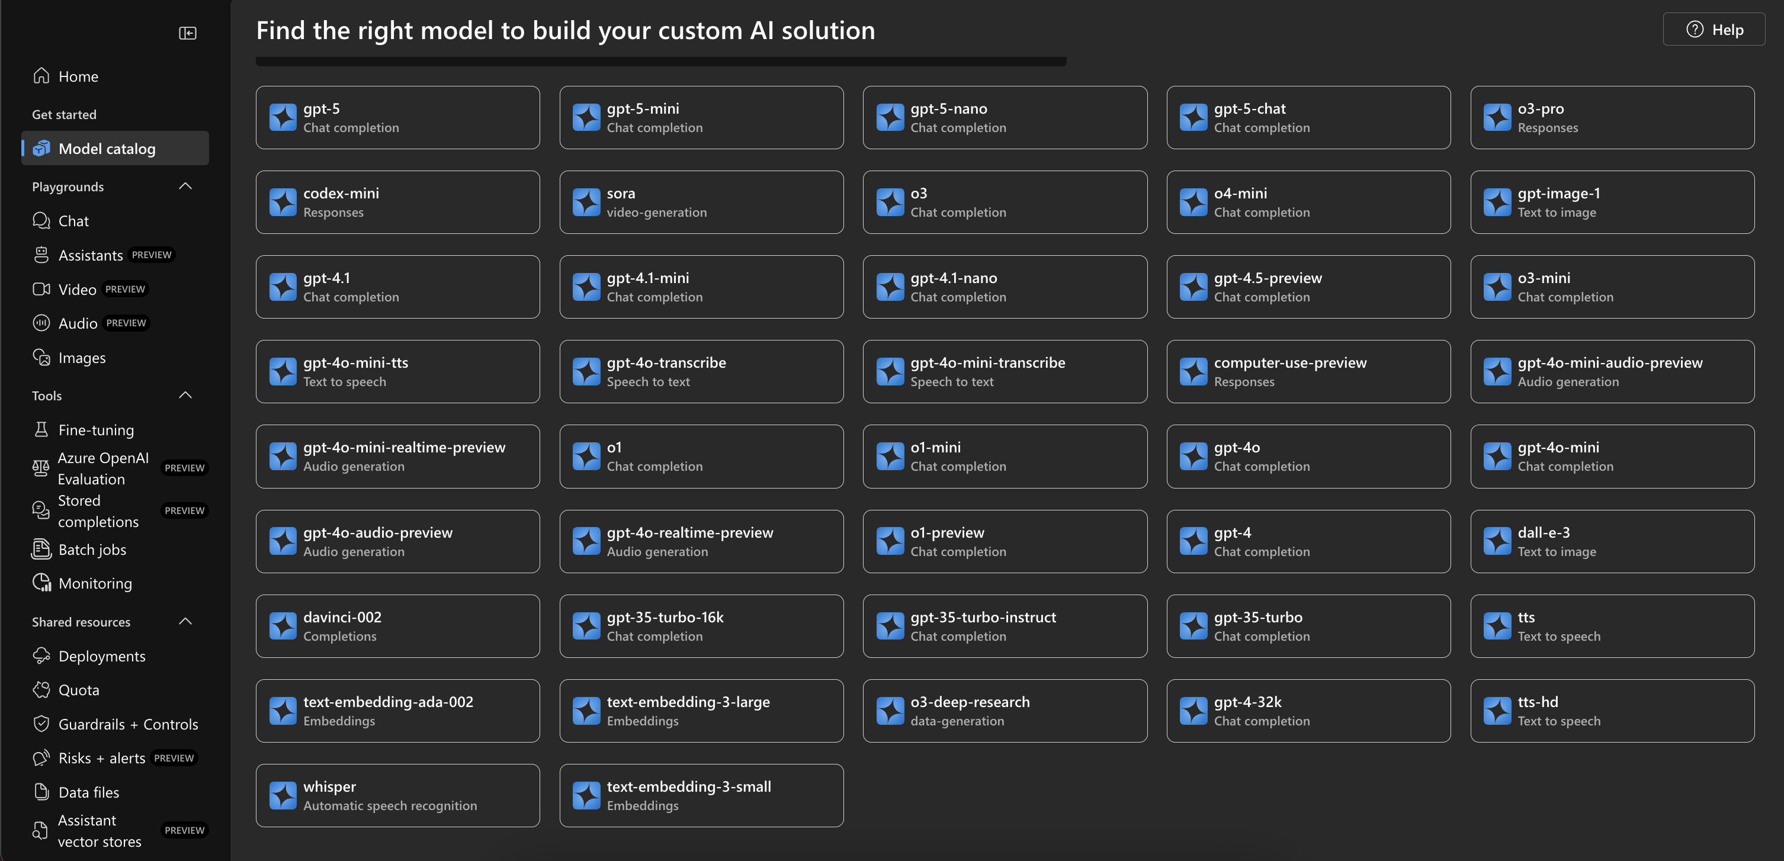Click the Help button
The width and height of the screenshot is (1784, 861).
[x=1714, y=29]
